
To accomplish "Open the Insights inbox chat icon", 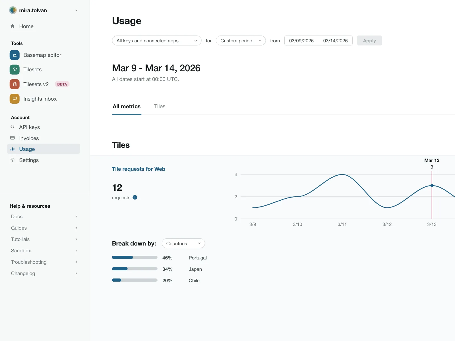I will coord(15,99).
